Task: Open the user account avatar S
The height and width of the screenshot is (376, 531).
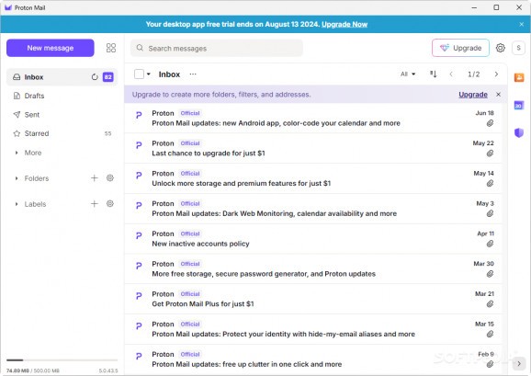Action: (518, 48)
